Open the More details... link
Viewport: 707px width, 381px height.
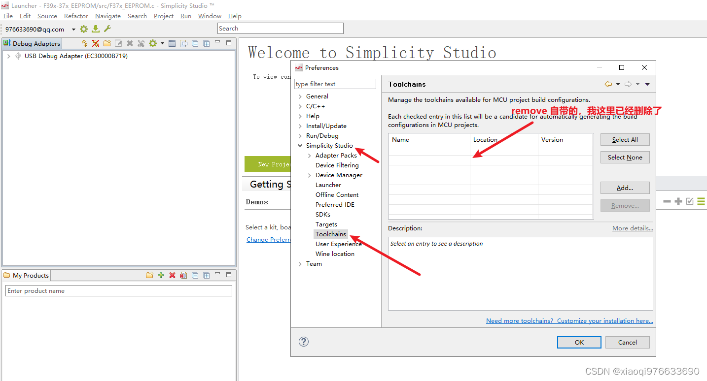[633, 228]
